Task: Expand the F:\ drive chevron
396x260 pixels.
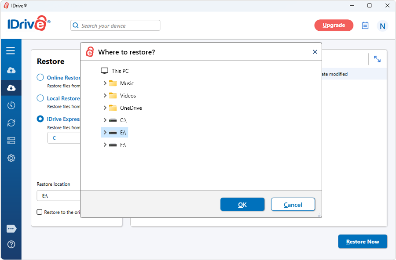Action: (x=105, y=145)
